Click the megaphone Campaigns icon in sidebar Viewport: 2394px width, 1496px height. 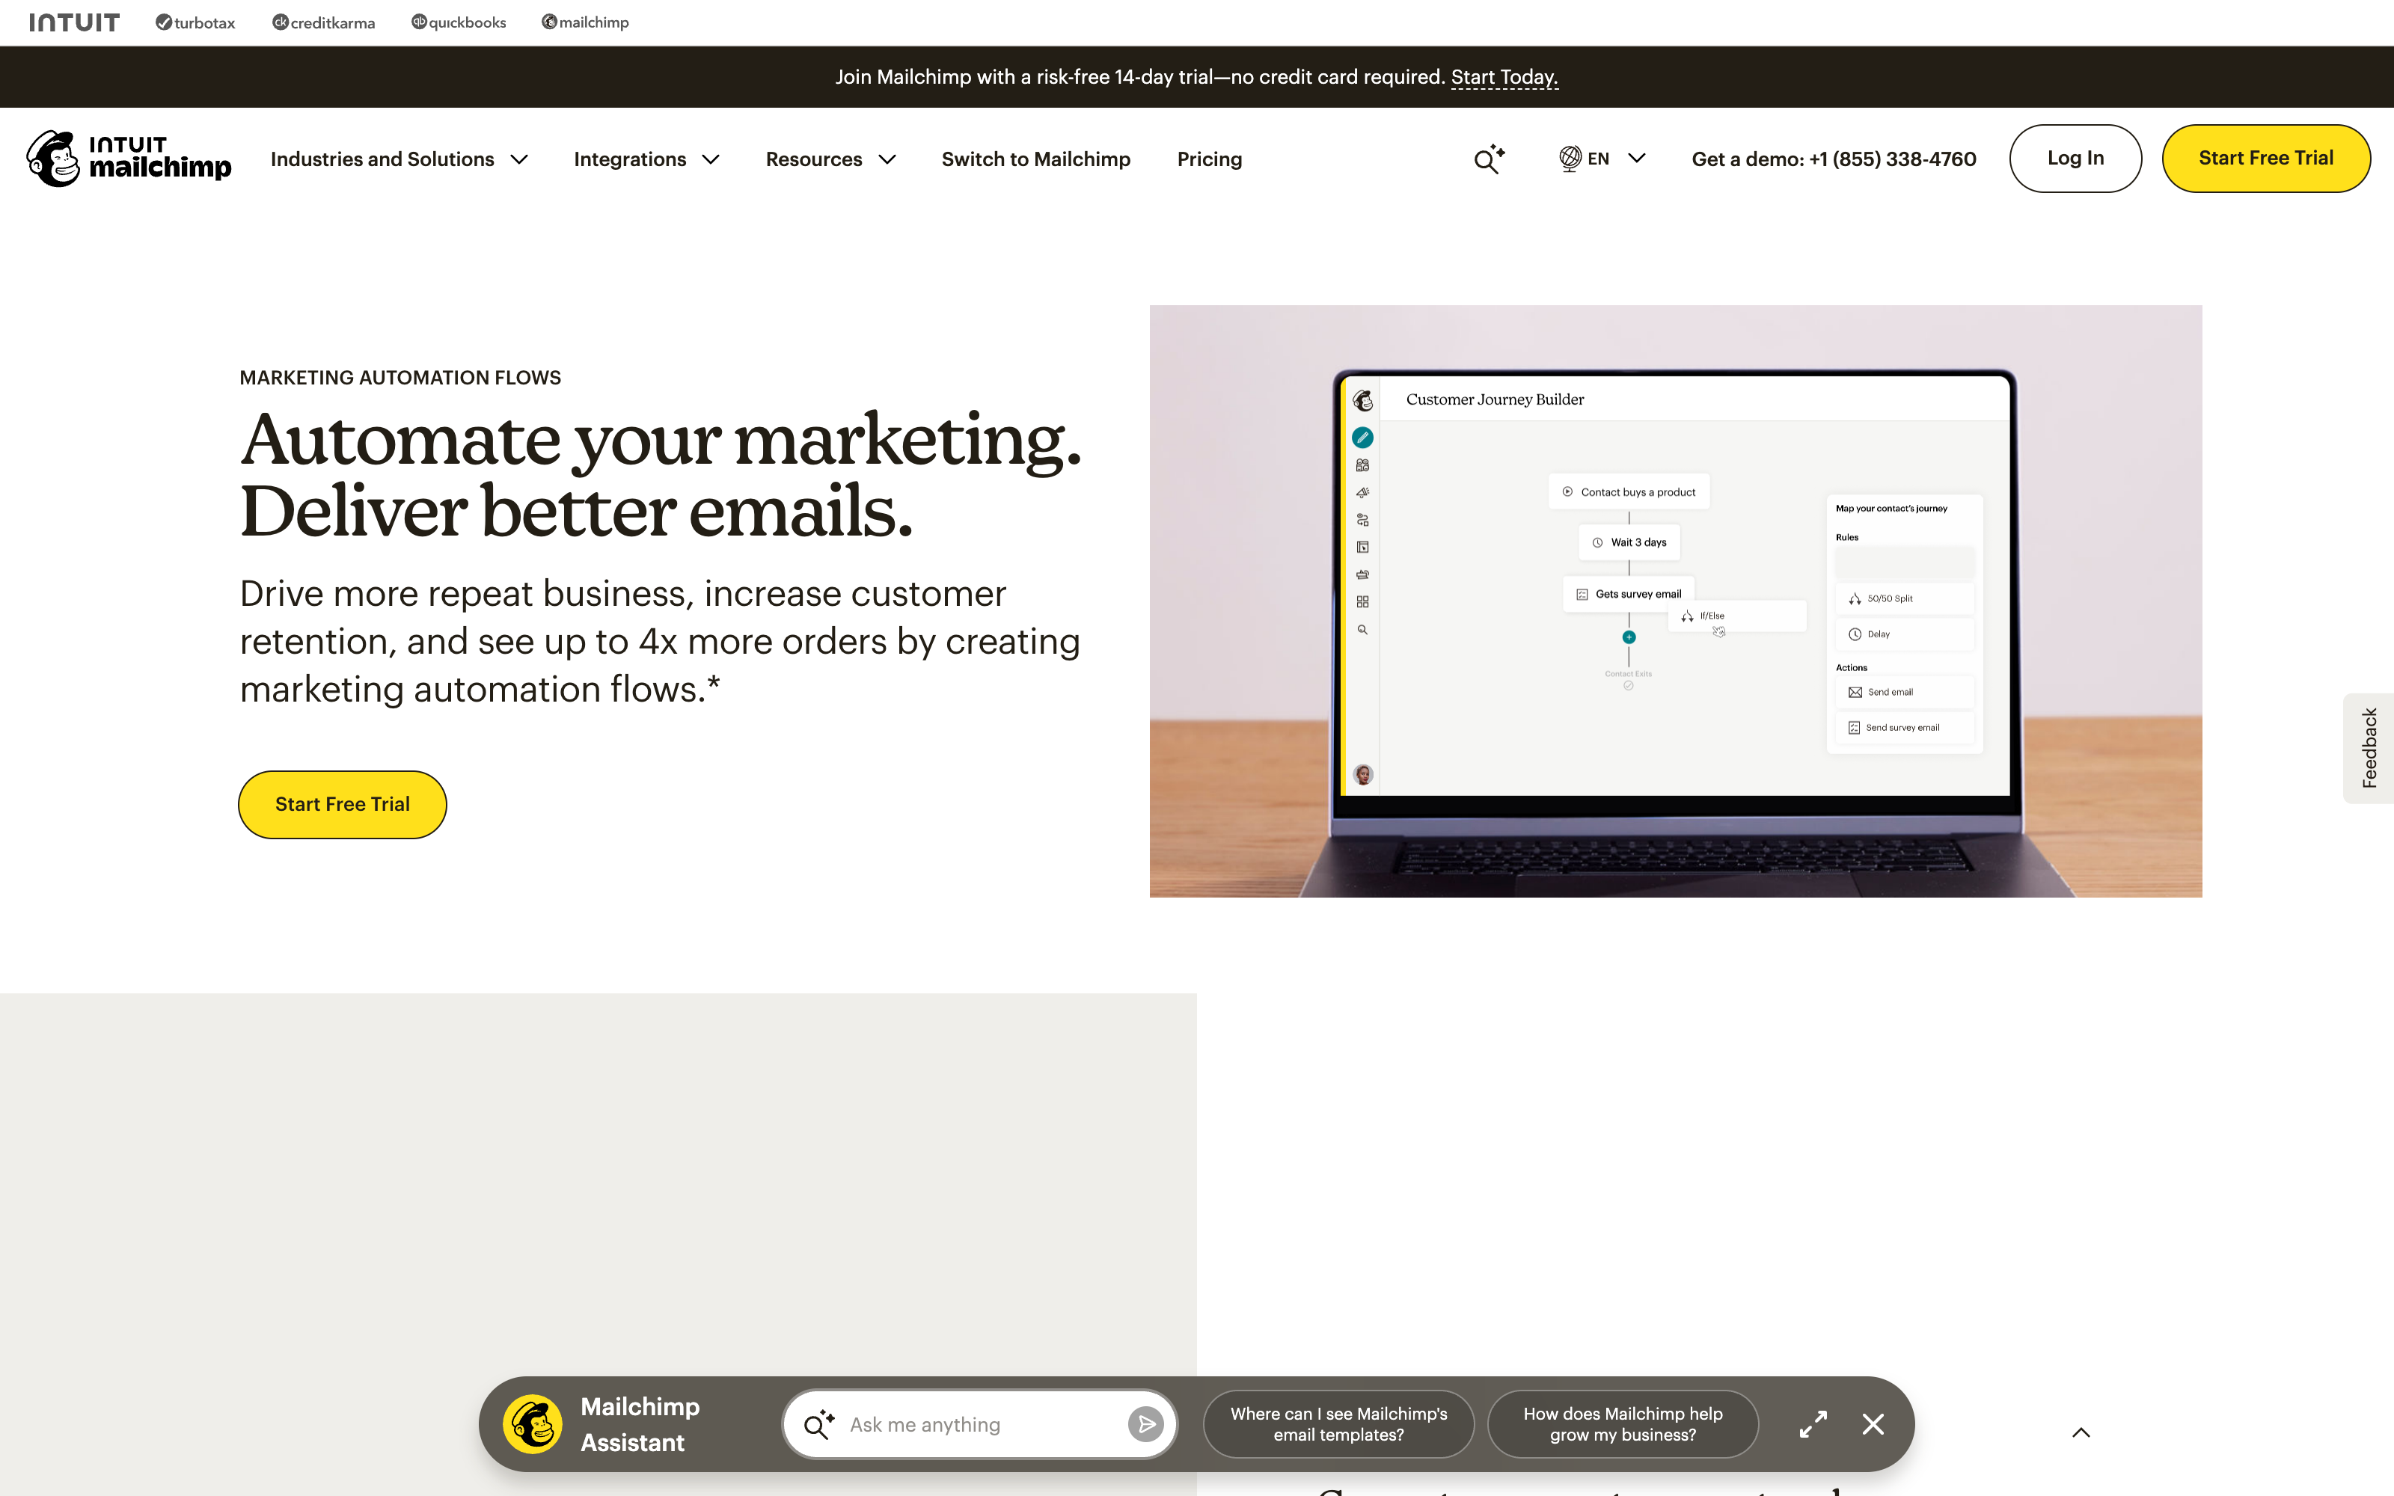(x=1363, y=493)
